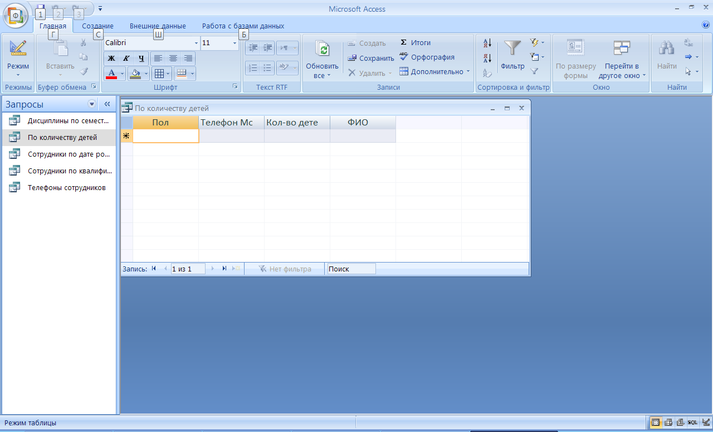Apply the fill color bucket swatch
713x432 pixels.
click(135, 74)
